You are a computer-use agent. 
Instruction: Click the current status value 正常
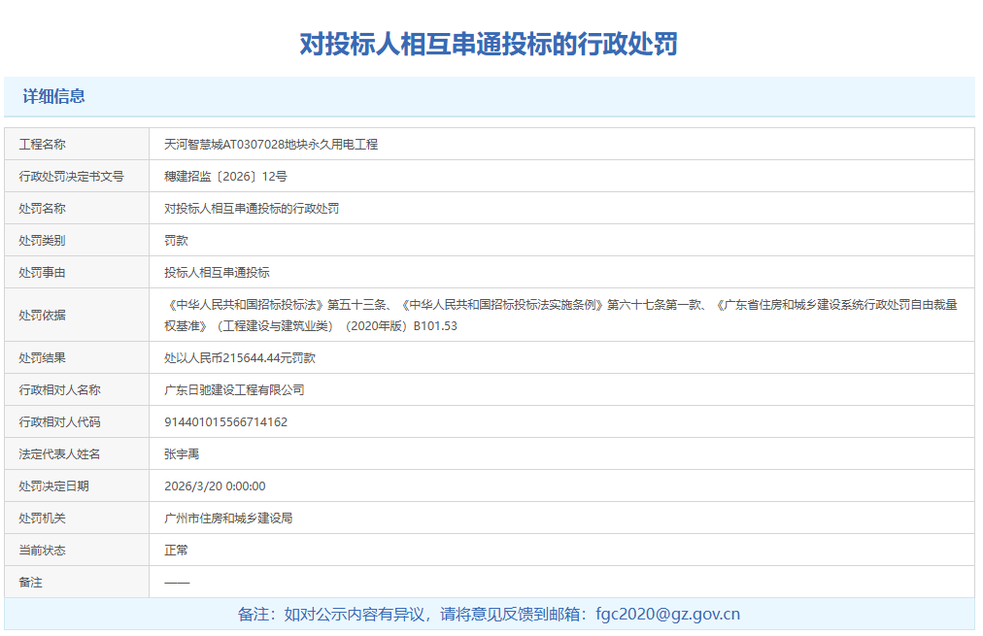coord(176,550)
